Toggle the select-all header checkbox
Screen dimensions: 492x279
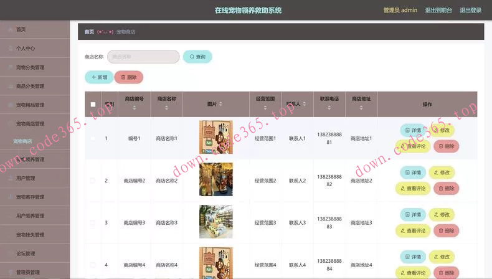point(93,104)
